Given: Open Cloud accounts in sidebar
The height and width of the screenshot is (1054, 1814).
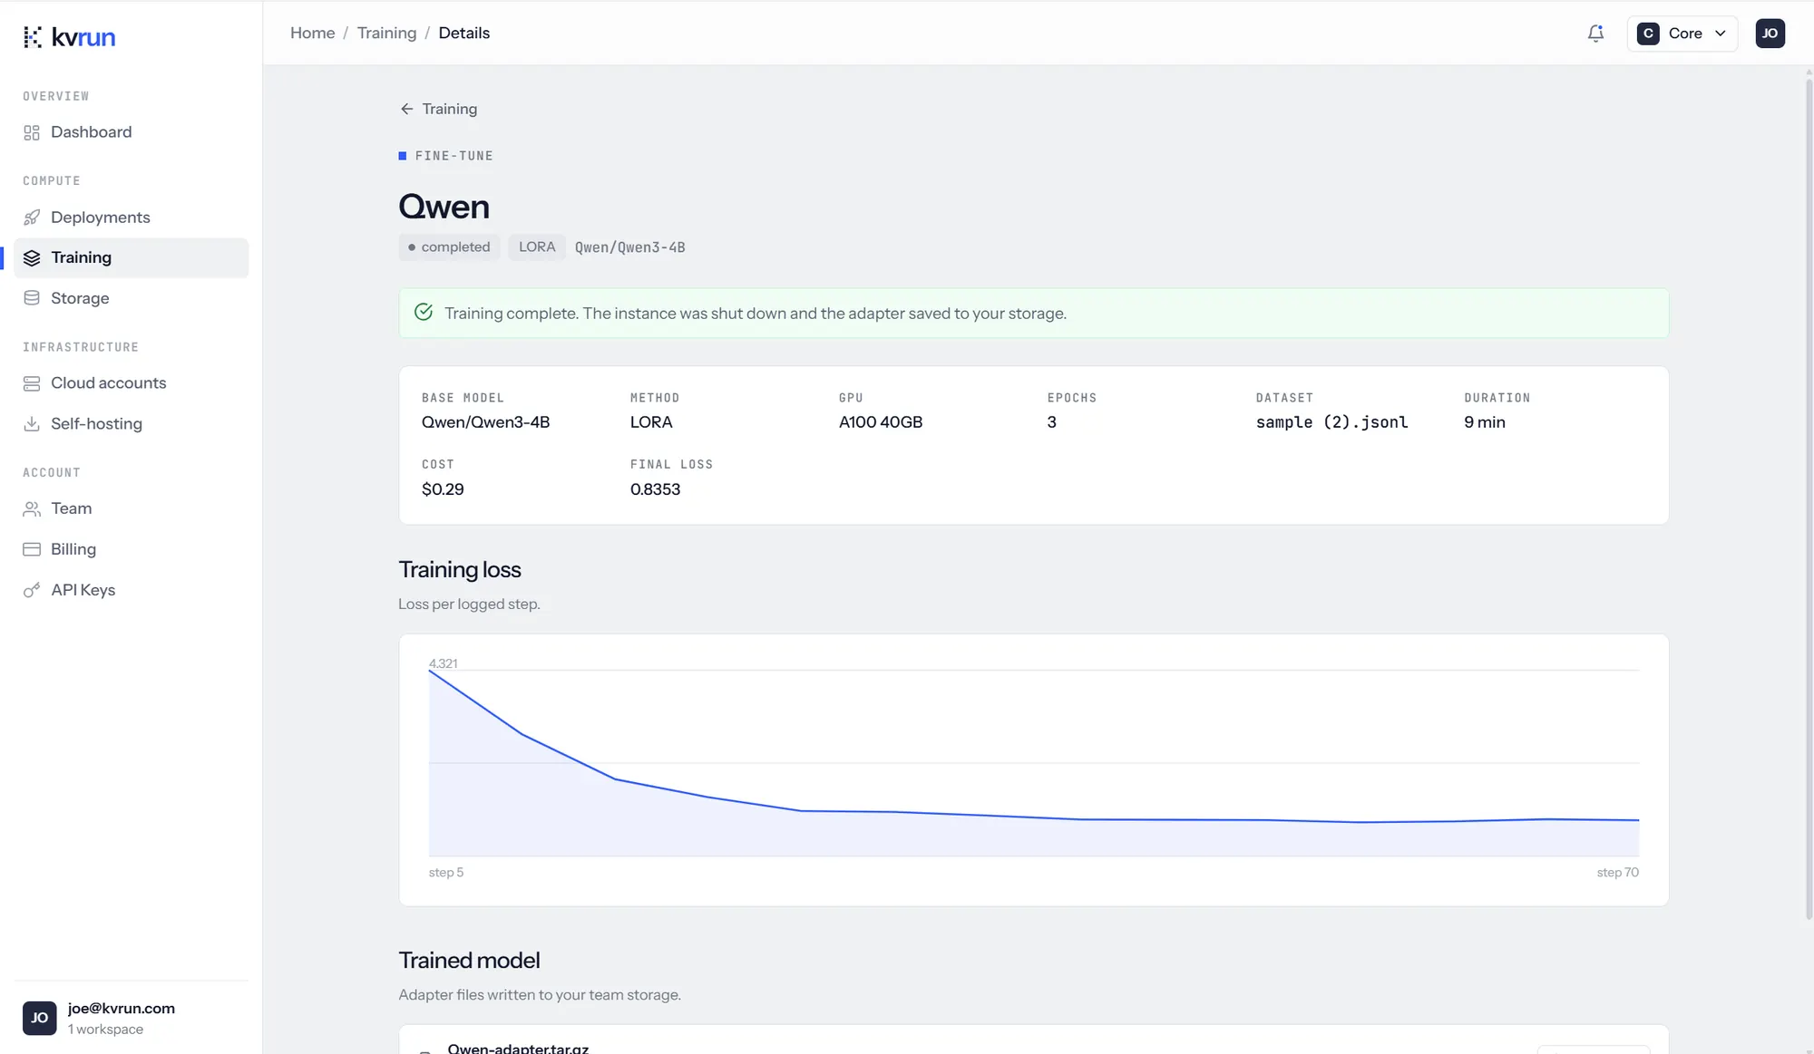Looking at the screenshot, I should pos(132,383).
